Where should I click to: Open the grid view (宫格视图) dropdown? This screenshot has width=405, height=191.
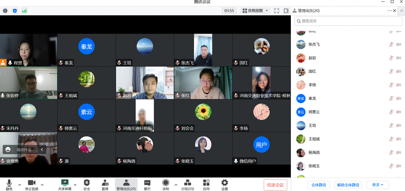tap(255, 11)
